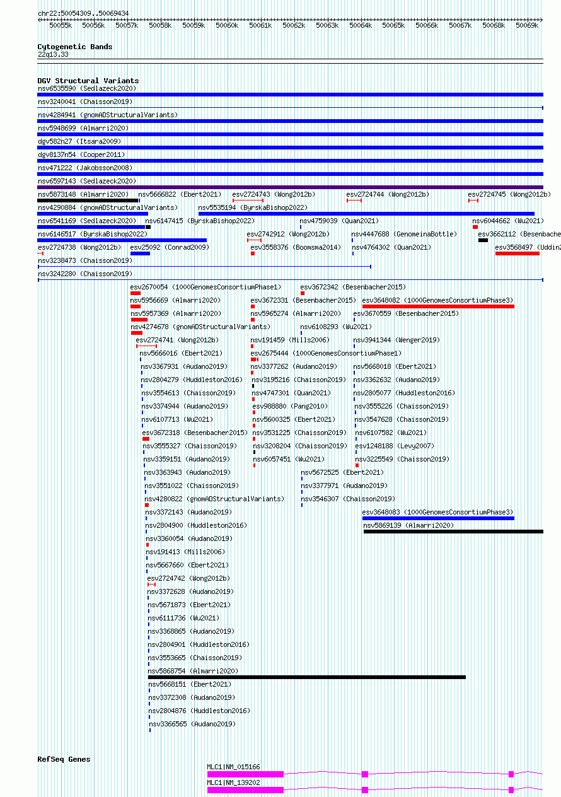Select dgv582n27 (Itsara2009) variant label
Screen dimensions: 561x797
pos(79,142)
